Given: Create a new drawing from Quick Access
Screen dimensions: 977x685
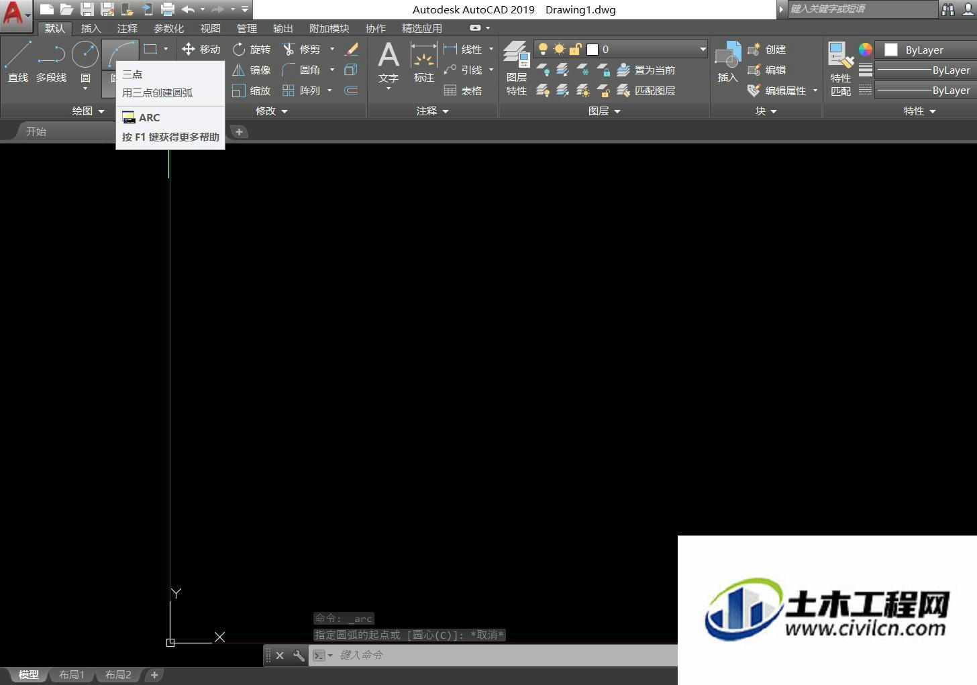Looking at the screenshot, I should 46,9.
